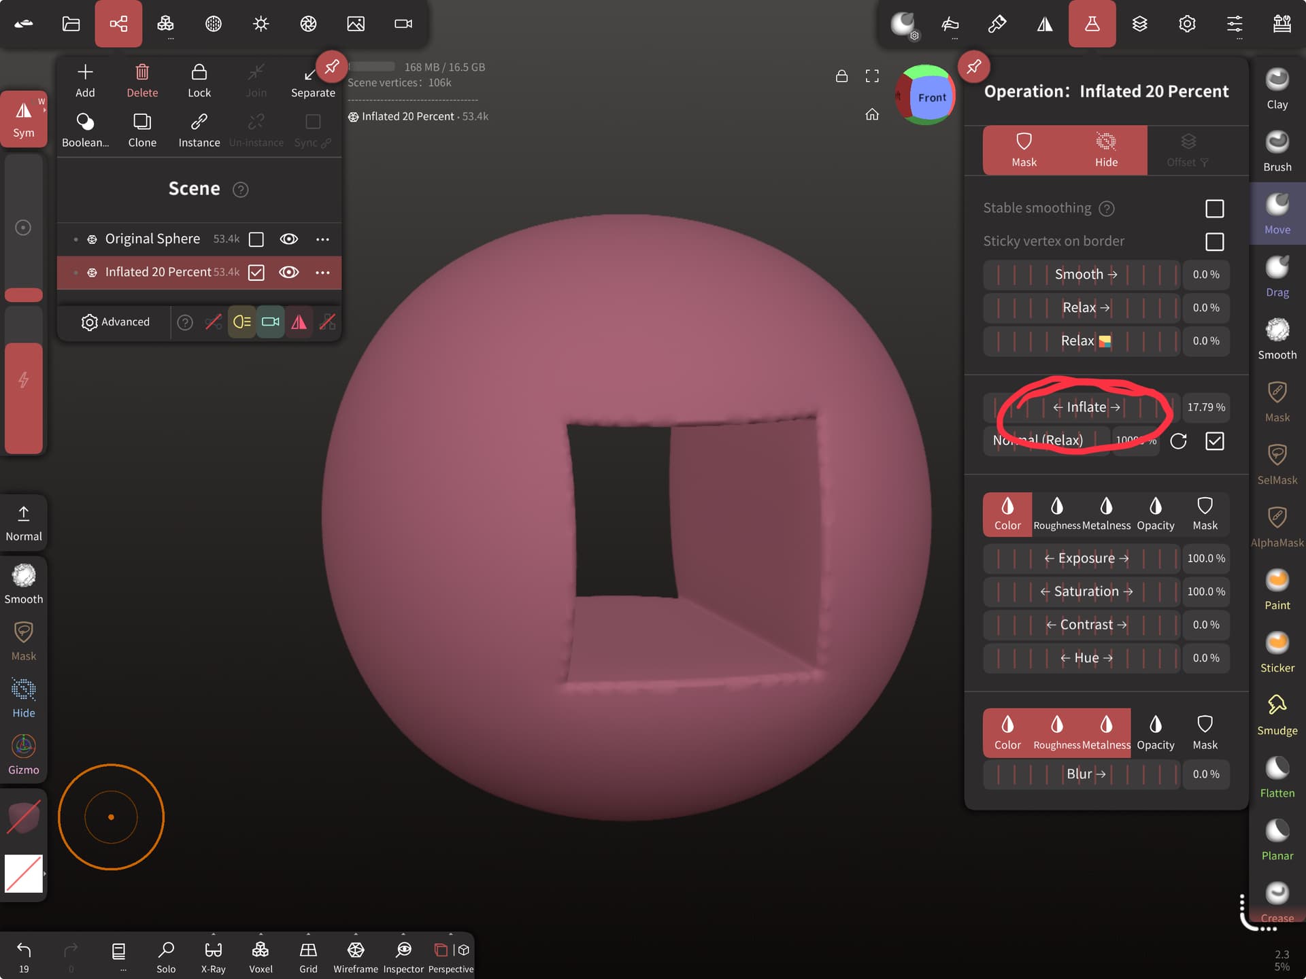Open the camera settings menu
1306x979 pixels.
tap(403, 24)
